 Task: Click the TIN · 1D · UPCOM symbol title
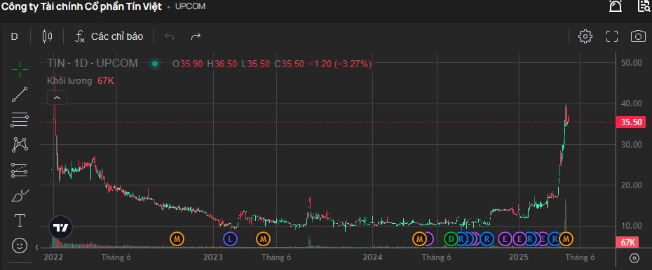point(93,64)
